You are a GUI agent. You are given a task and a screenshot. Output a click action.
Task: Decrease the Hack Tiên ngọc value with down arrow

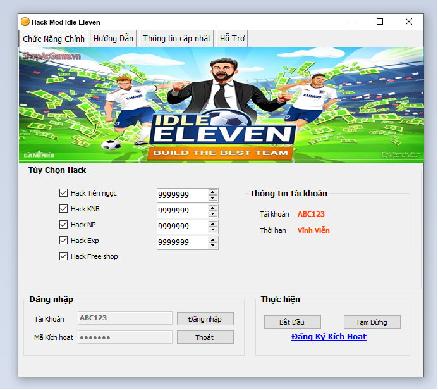tap(213, 198)
